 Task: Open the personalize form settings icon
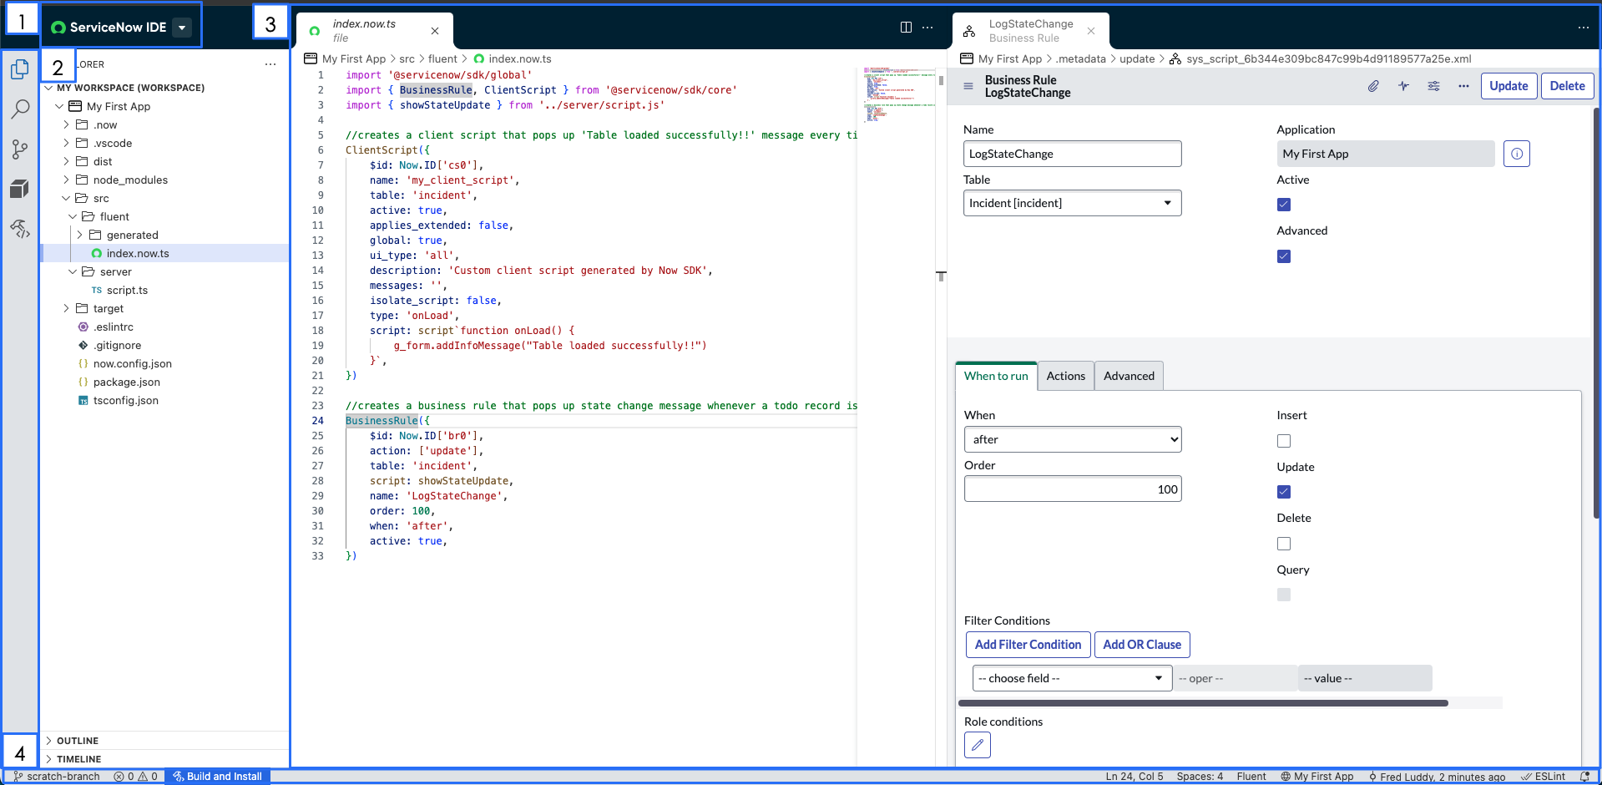(x=1433, y=86)
